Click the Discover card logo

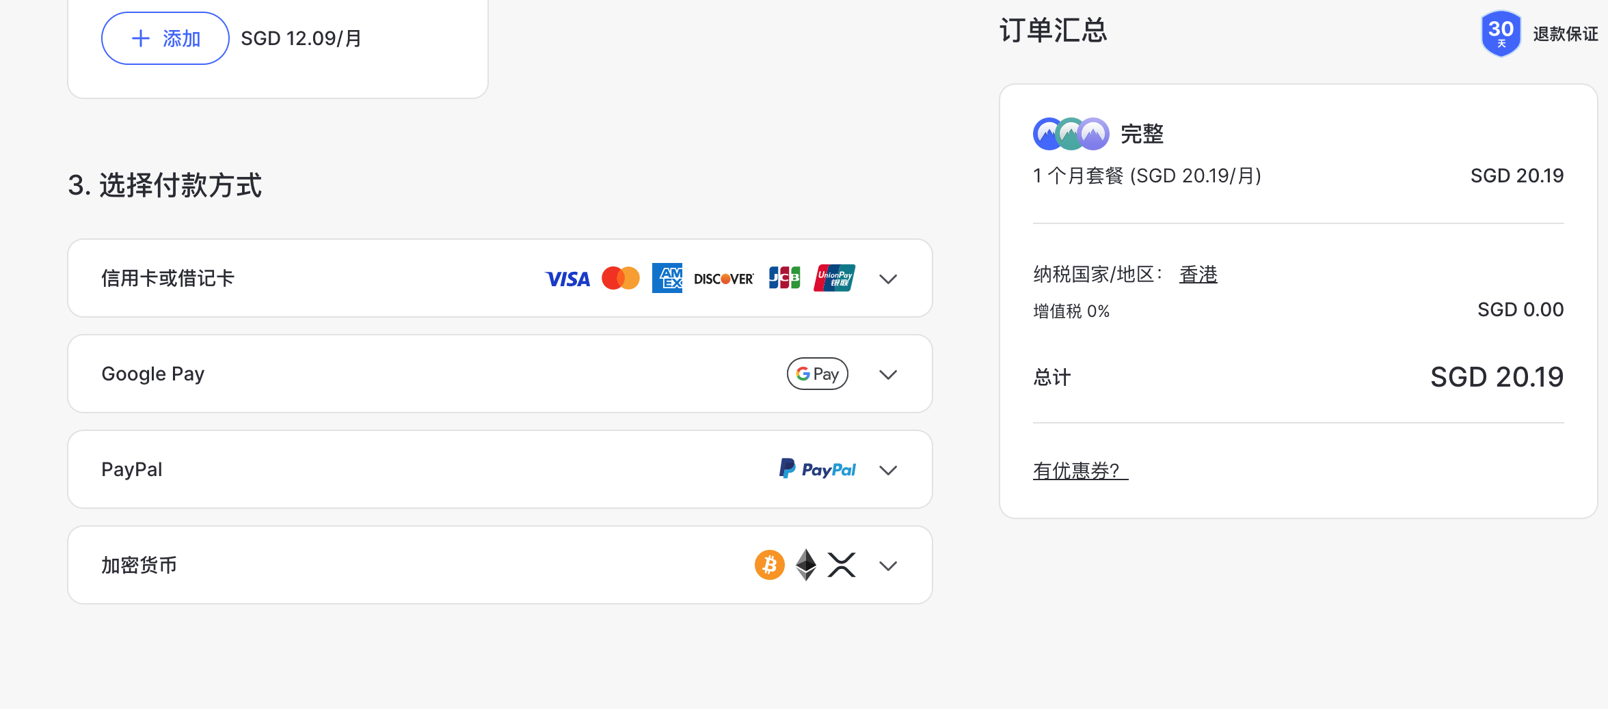724,279
